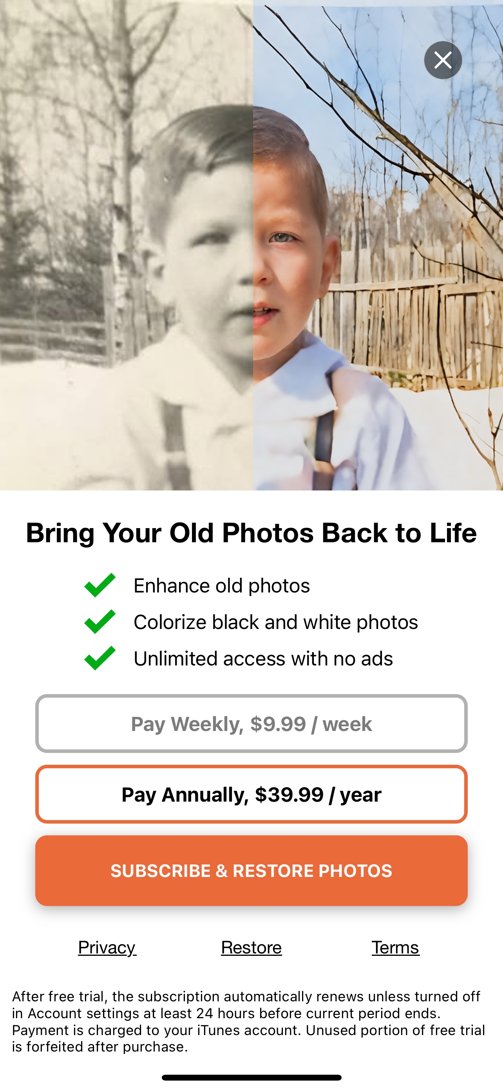Tap the Restore purchases link
The height and width of the screenshot is (1090, 503).
pyautogui.click(x=251, y=948)
